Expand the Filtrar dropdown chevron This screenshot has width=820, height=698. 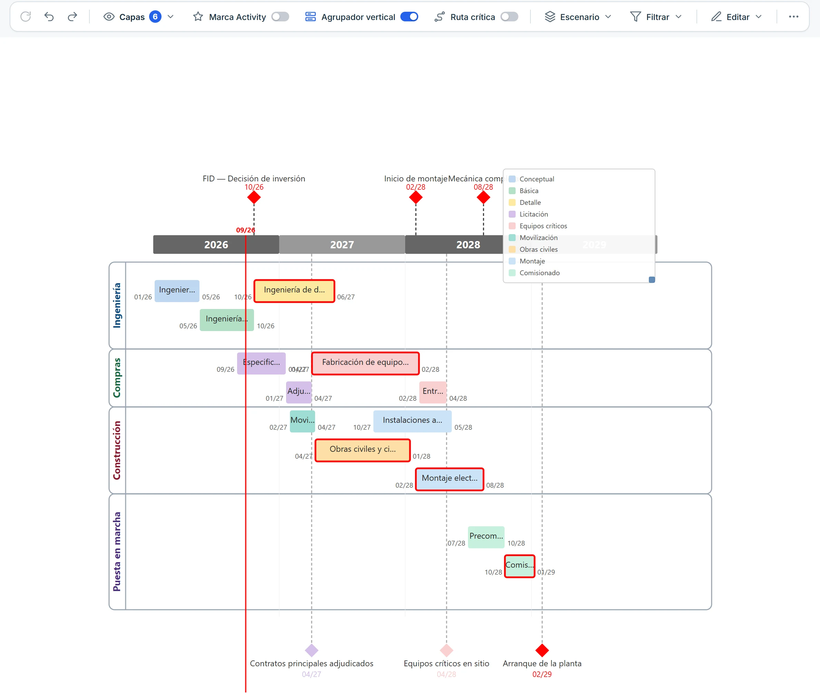tap(678, 17)
